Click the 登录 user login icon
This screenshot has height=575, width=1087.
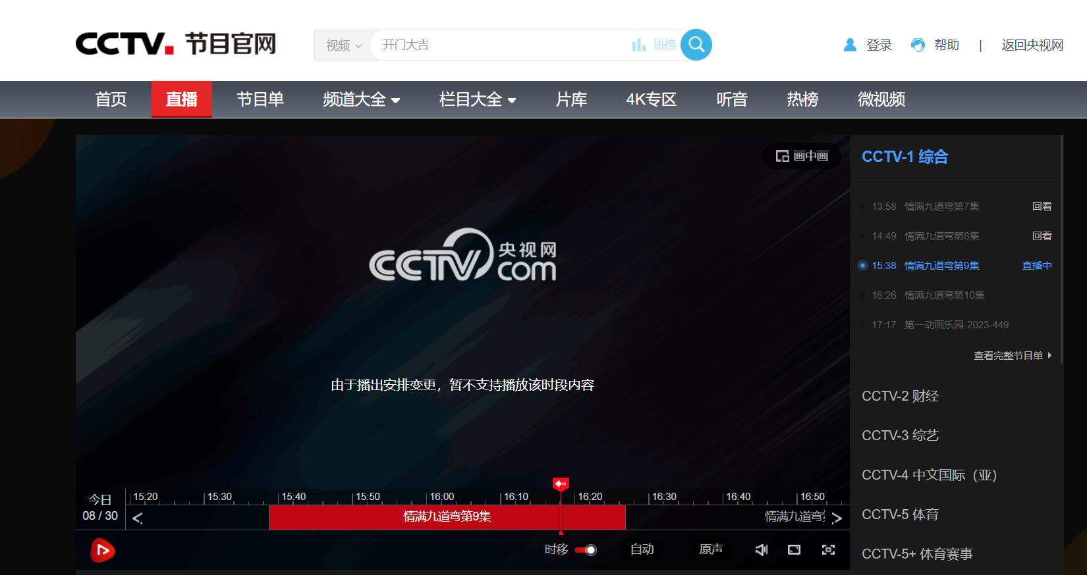850,45
